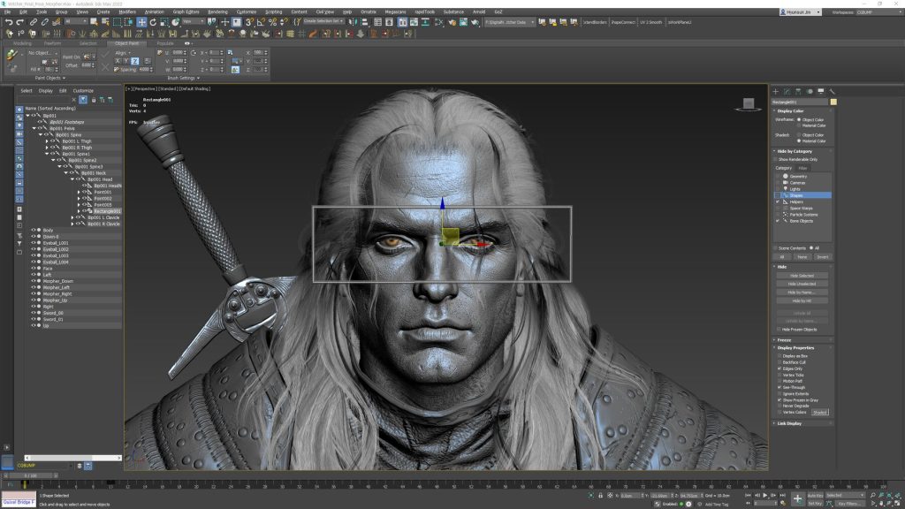The width and height of the screenshot is (905, 509).
Task: Toggle the See-Through checkbox
Action: pyautogui.click(x=780, y=387)
